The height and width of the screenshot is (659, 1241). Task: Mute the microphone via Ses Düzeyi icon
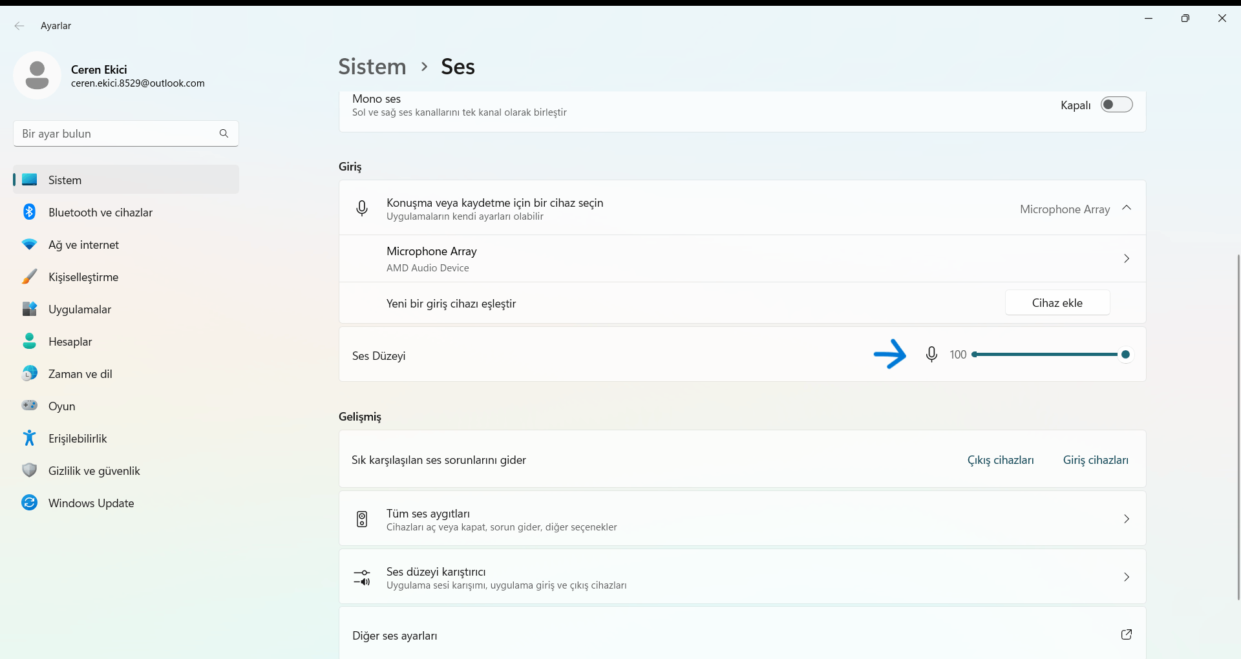tap(931, 355)
